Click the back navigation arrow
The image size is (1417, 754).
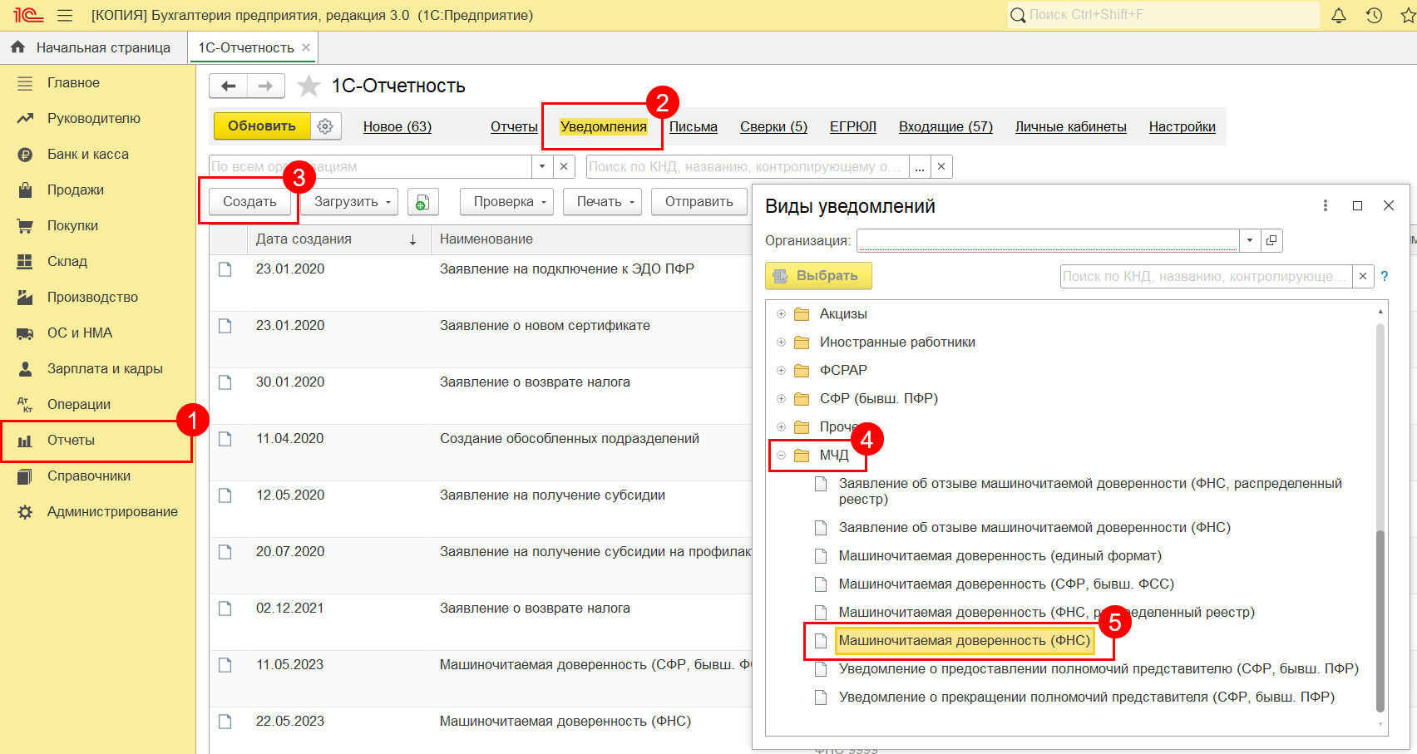229,86
